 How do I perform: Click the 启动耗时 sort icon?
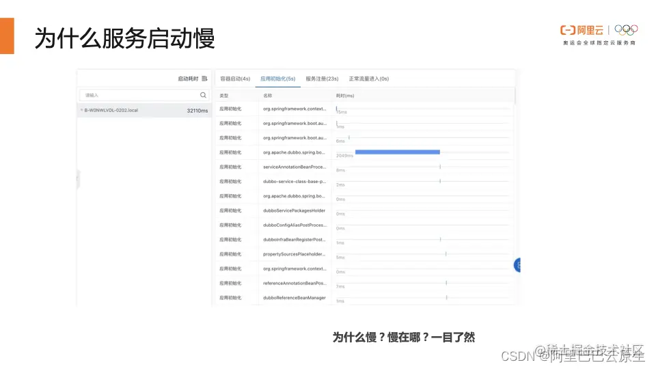coord(204,79)
